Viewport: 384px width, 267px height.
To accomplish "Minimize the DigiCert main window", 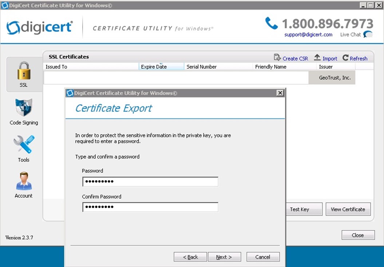I will (363, 5).
